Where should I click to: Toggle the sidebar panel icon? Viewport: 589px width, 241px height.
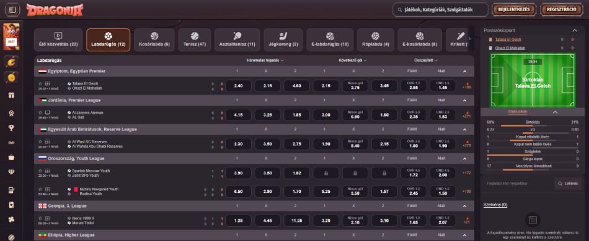[12, 10]
